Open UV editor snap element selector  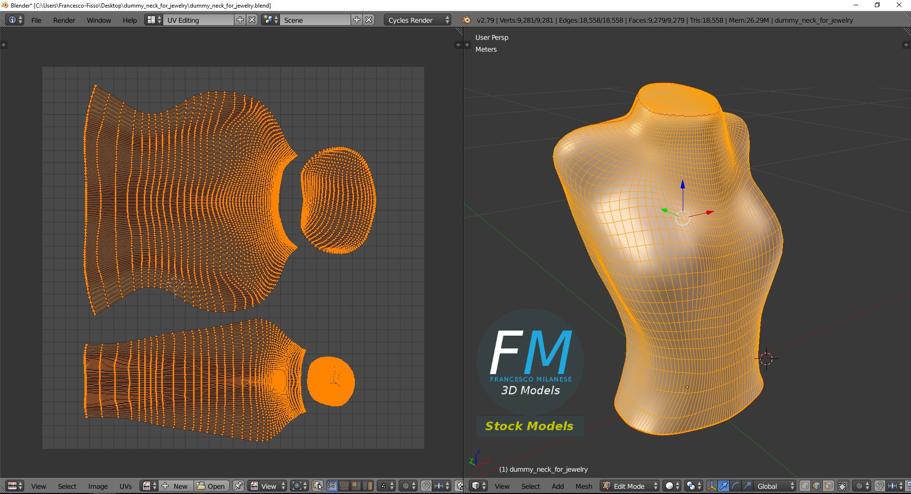pos(442,486)
